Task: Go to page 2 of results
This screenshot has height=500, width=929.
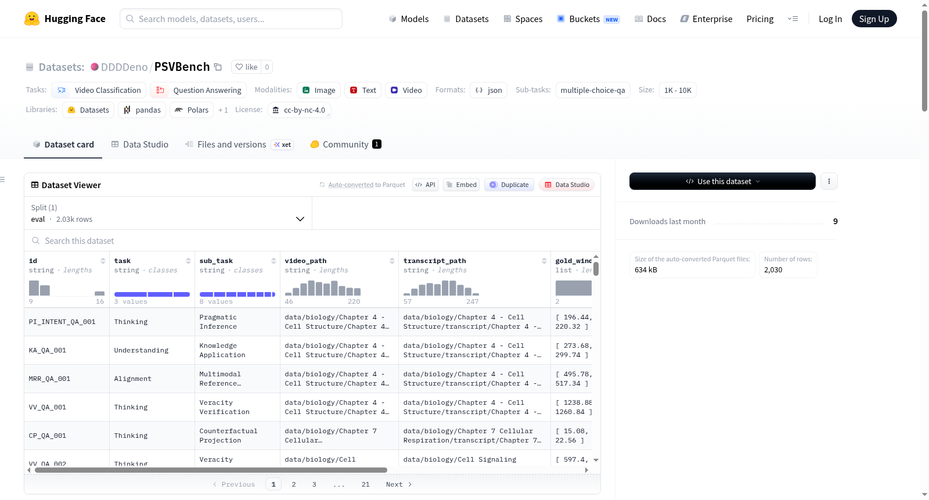Action: click(294, 484)
